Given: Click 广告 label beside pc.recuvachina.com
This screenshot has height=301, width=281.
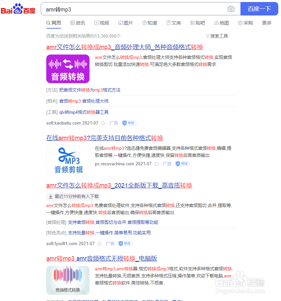Looking at the screenshot, I should [x=167, y=164].
